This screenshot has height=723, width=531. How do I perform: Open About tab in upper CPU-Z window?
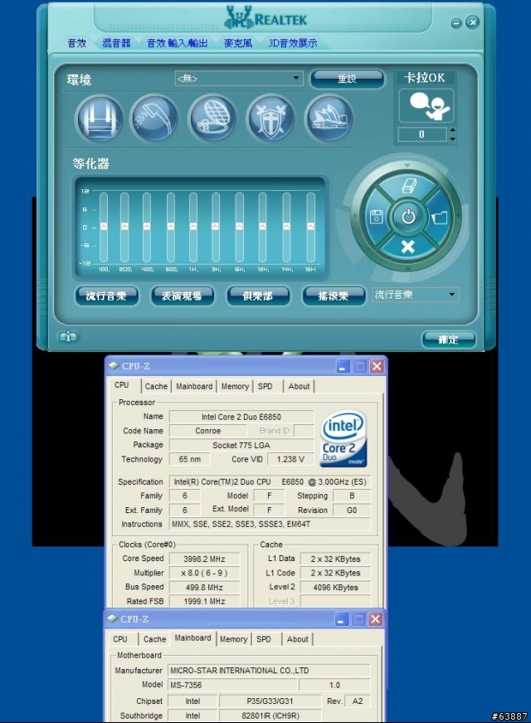point(300,386)
